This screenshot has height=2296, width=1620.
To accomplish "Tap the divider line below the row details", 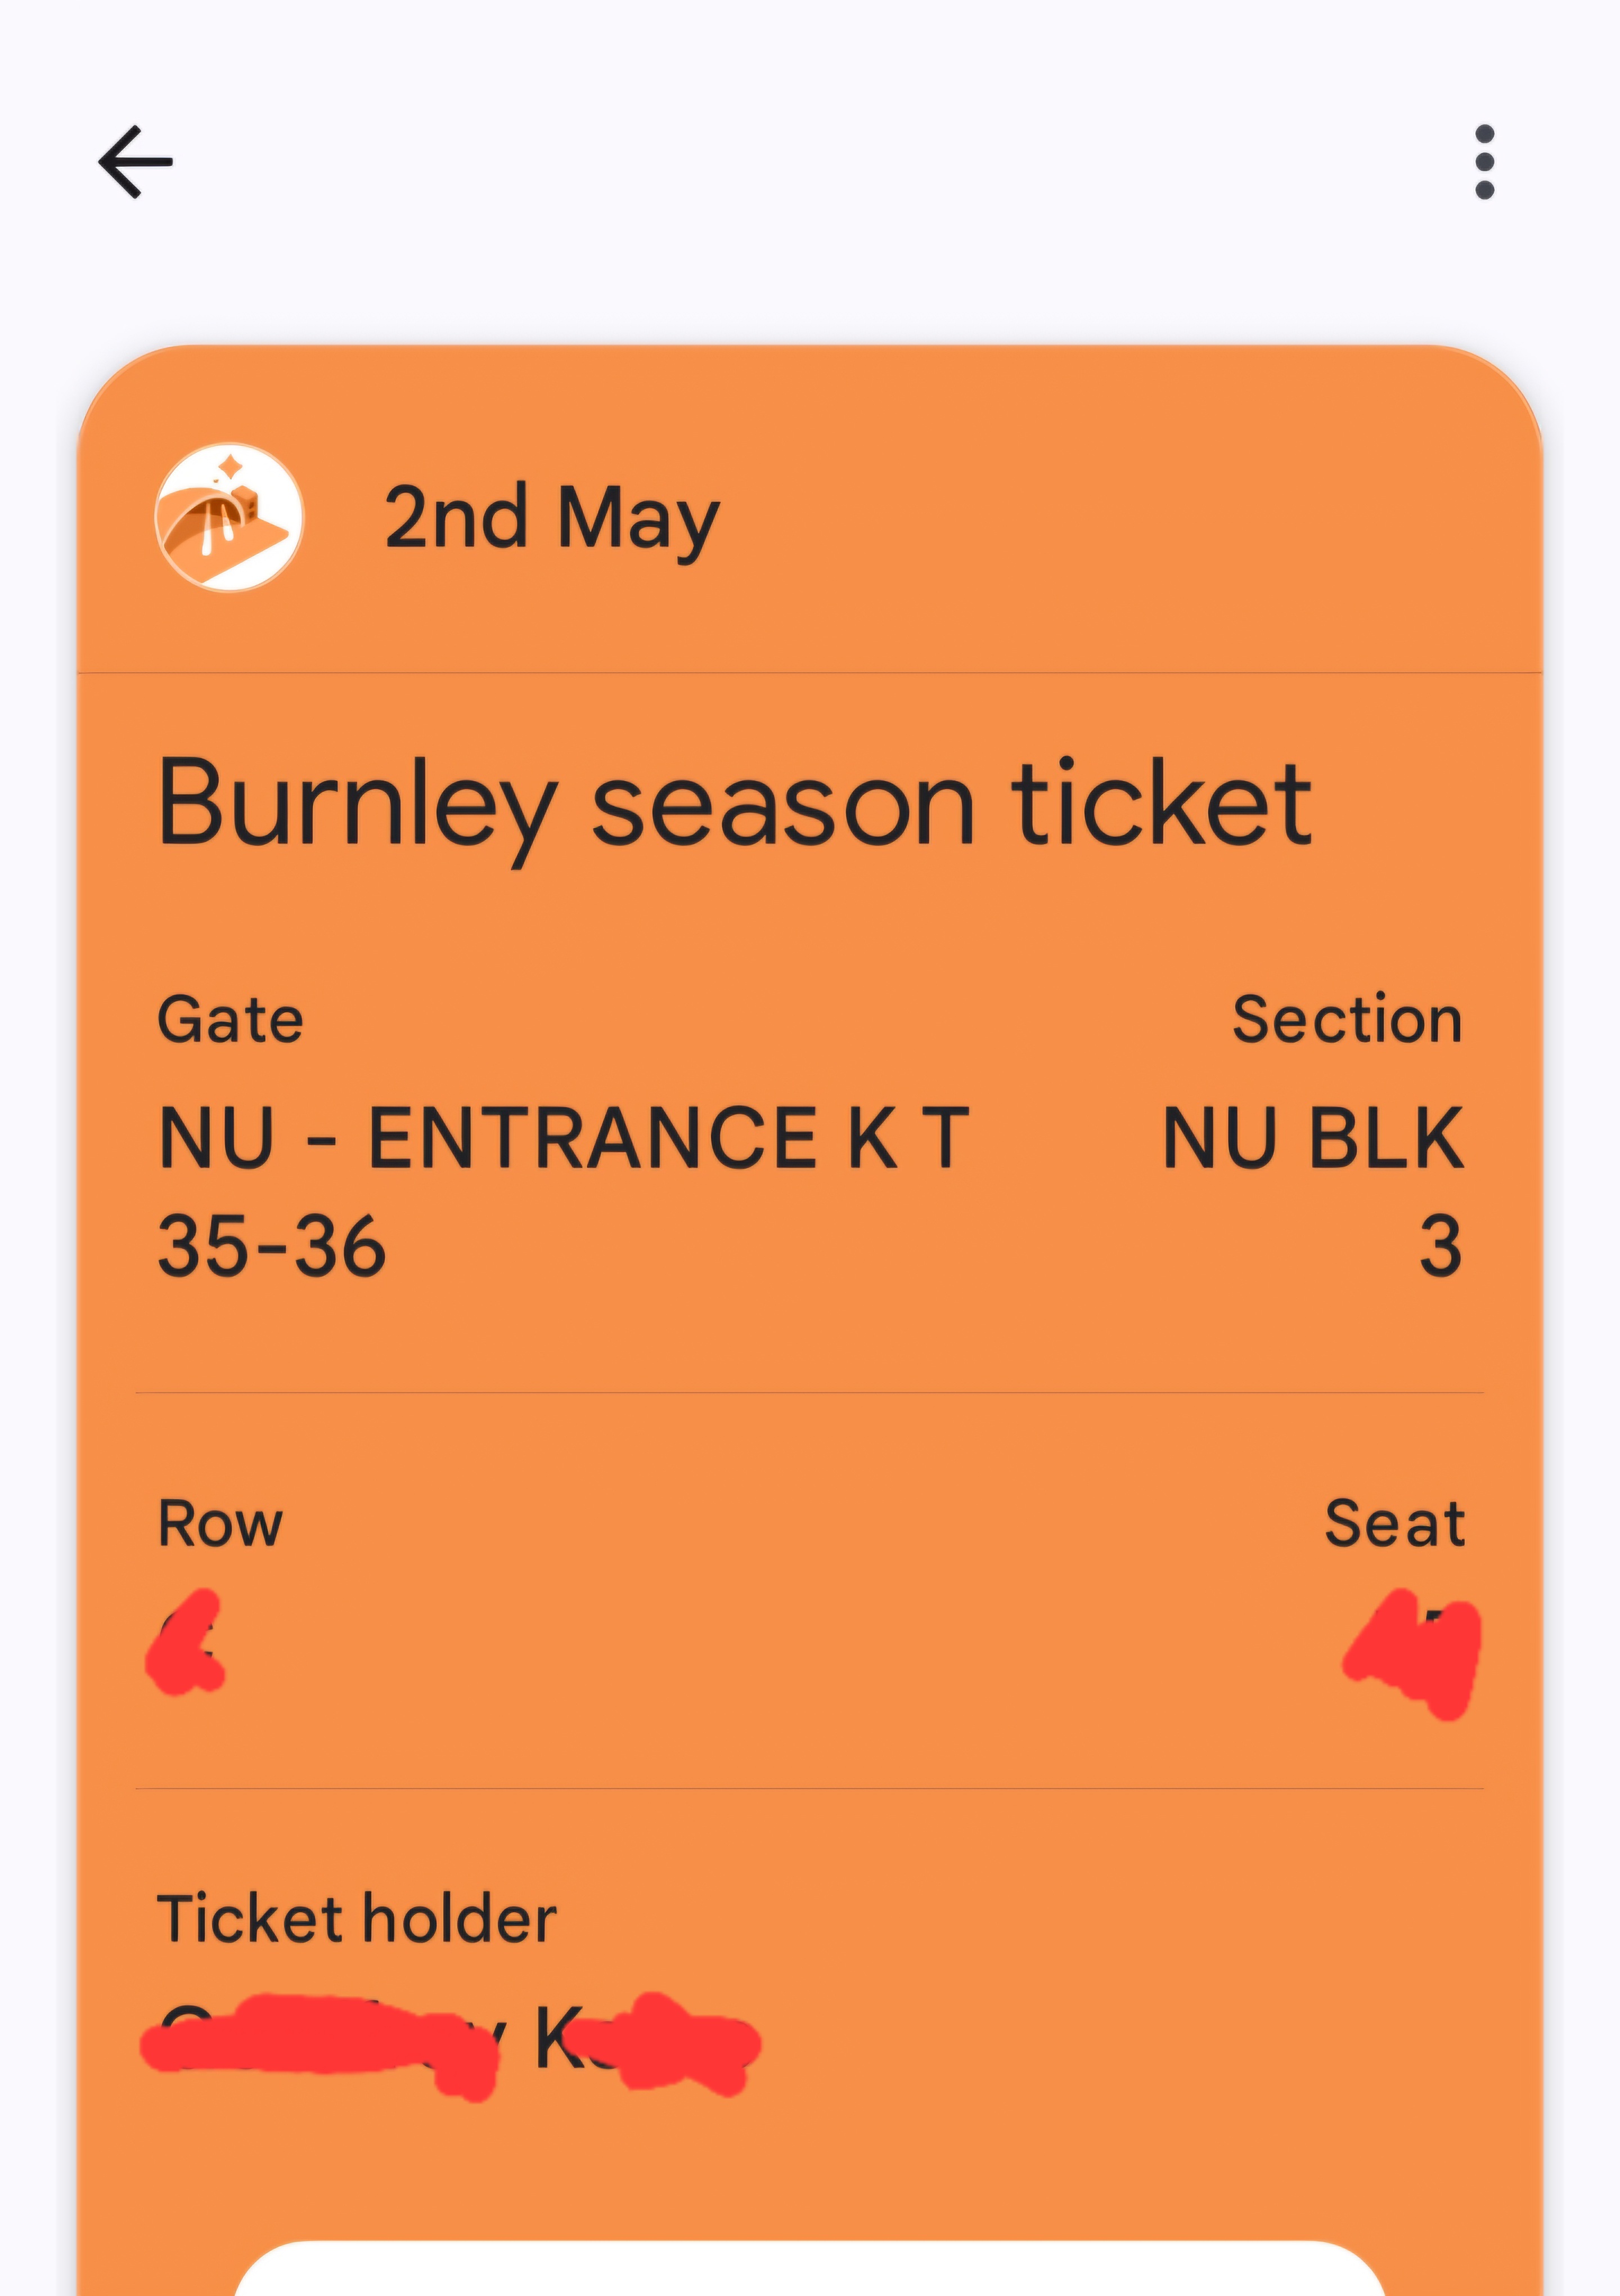I will click(x=809, y=1788).
